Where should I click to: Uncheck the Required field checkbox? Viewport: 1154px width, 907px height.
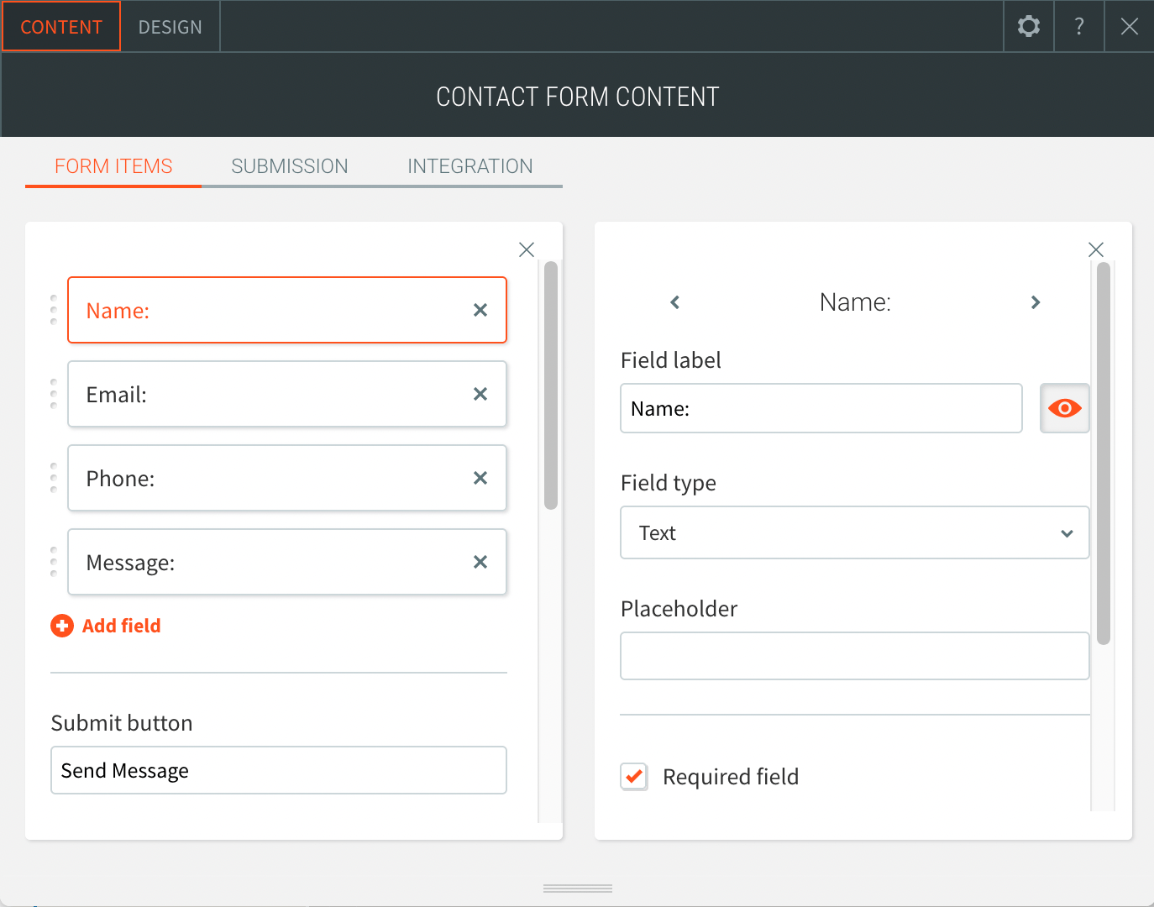click(634, 777)
